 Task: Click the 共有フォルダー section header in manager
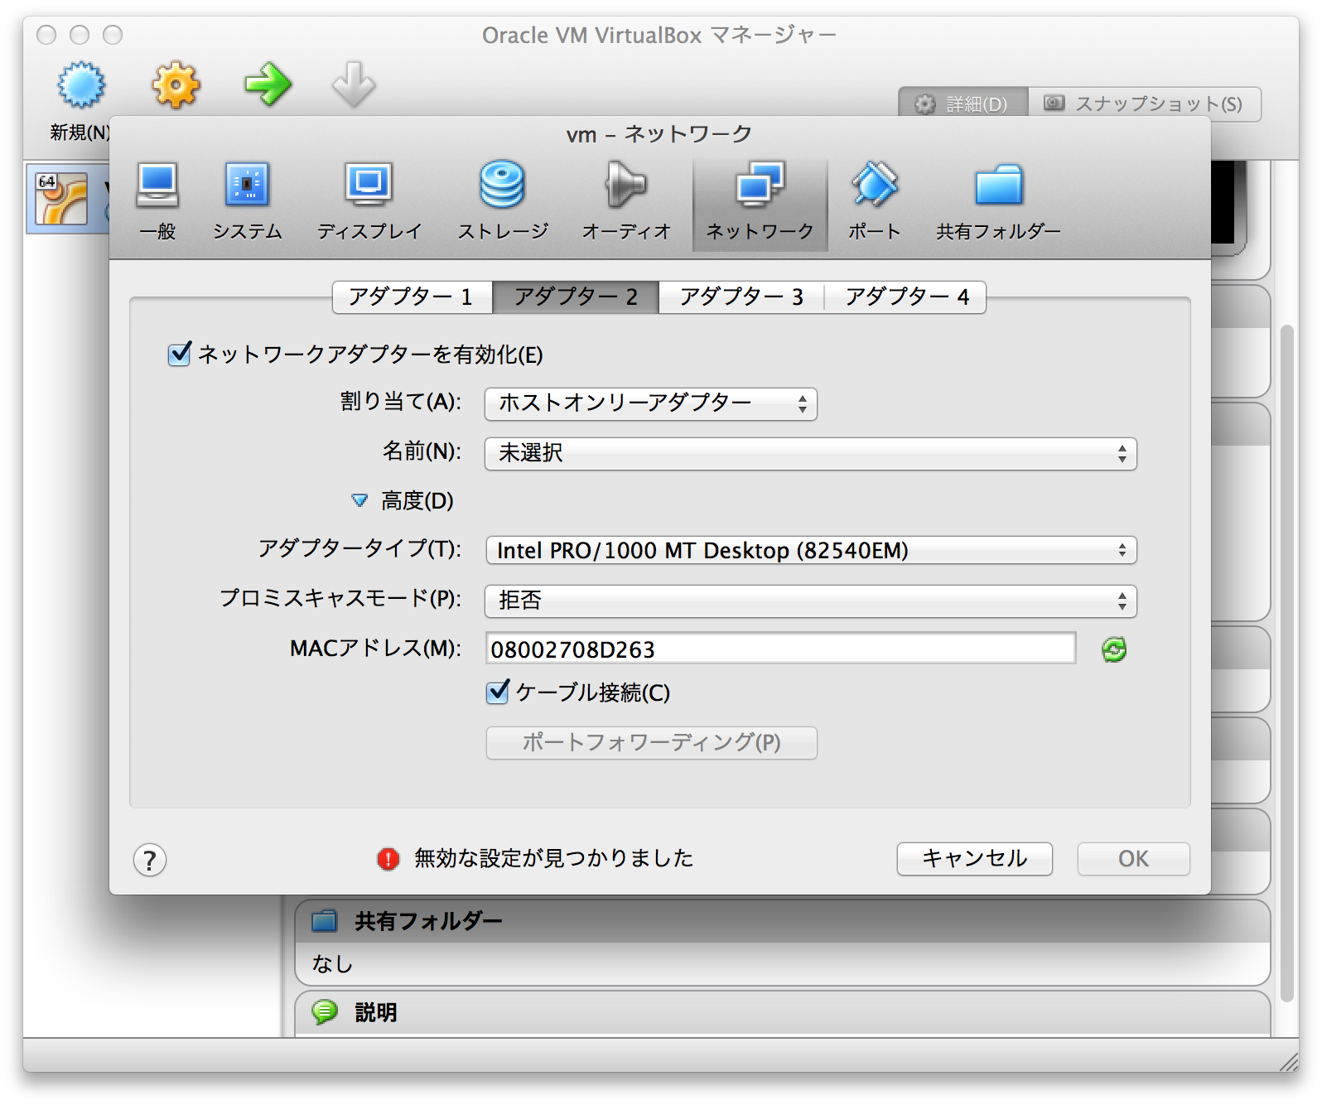(x=782, y=920)
